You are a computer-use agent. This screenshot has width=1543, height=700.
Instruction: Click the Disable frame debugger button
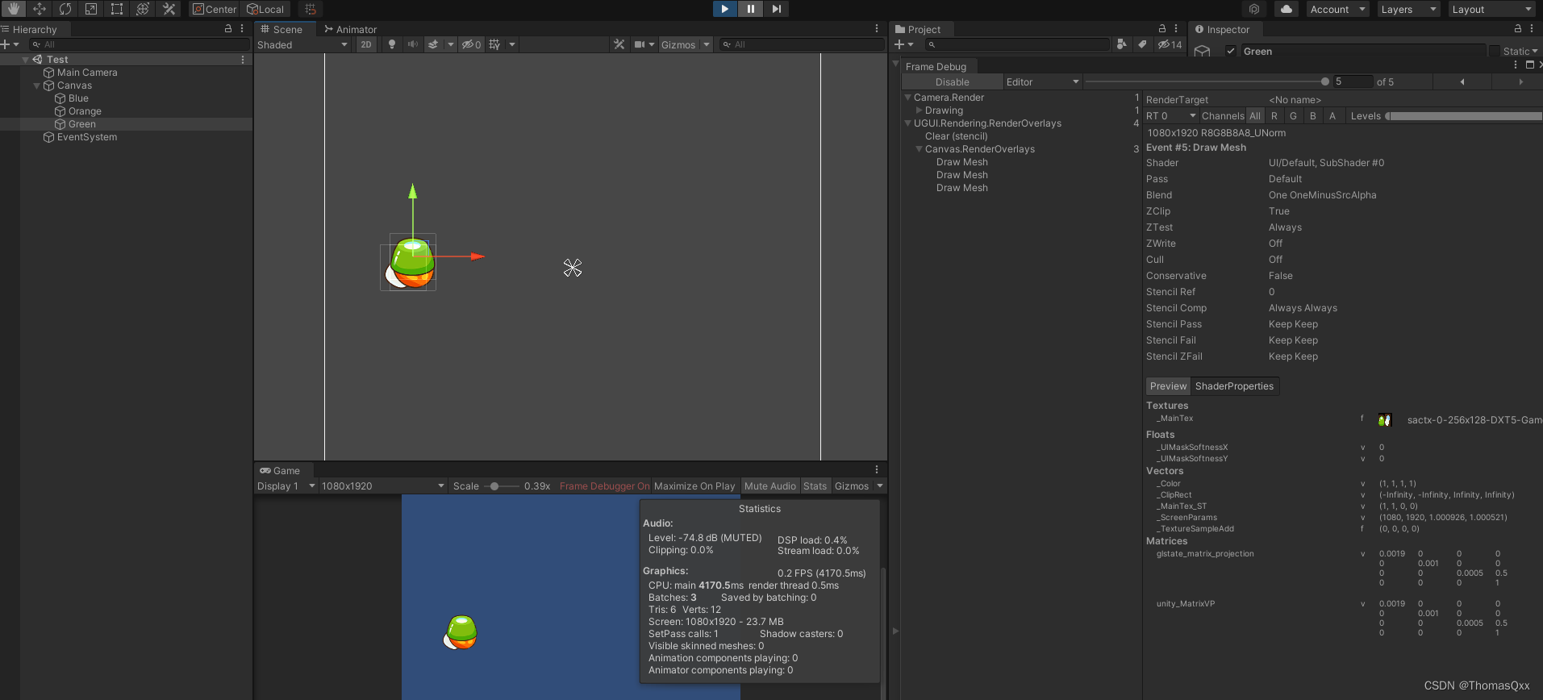point(952,82)
